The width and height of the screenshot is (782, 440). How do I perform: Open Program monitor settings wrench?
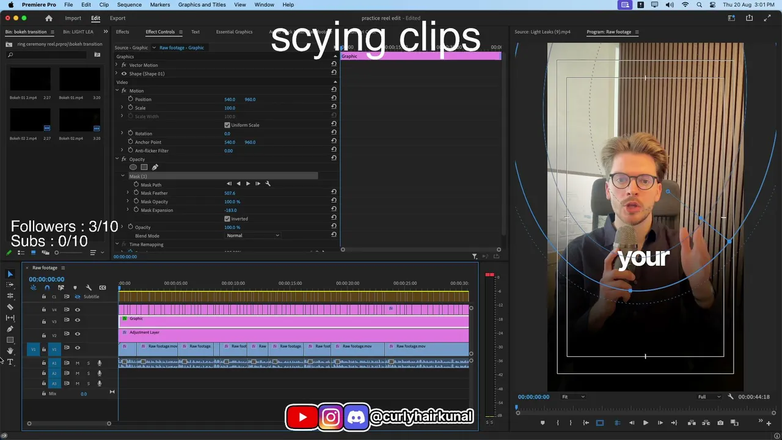pos(731,397)
